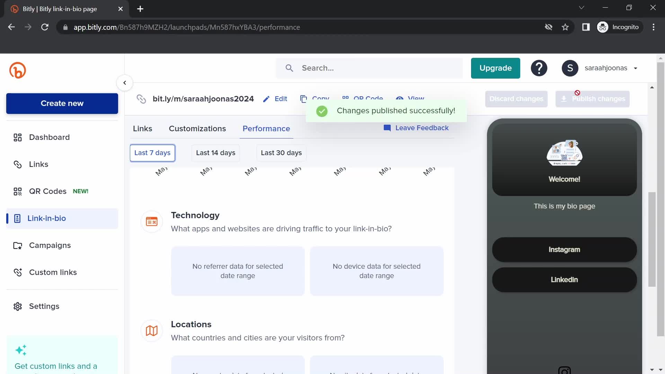The image size is (665, 374).
Task: Go to QR Codes section
Action: pos(62,192)
